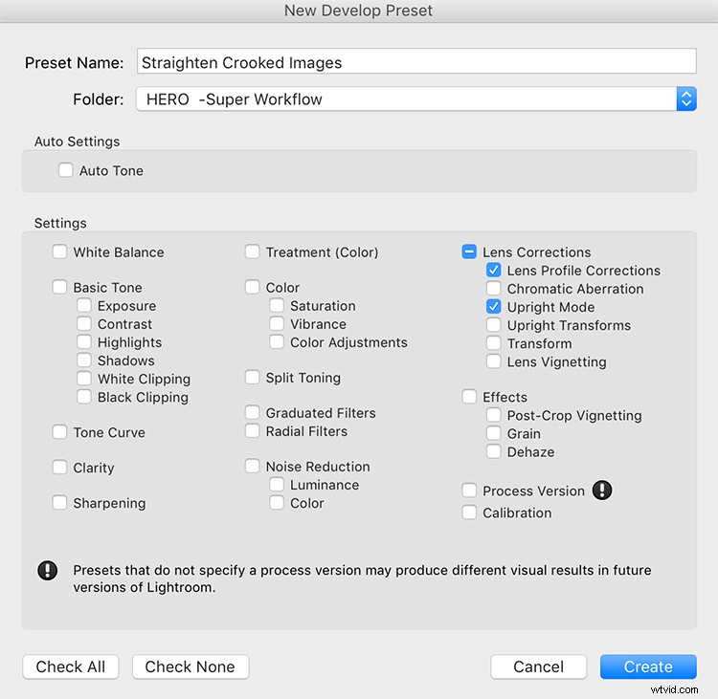Enable the Process Version checkbox
Viewport: 718px width, 699px height.
(x=469, y=490)
